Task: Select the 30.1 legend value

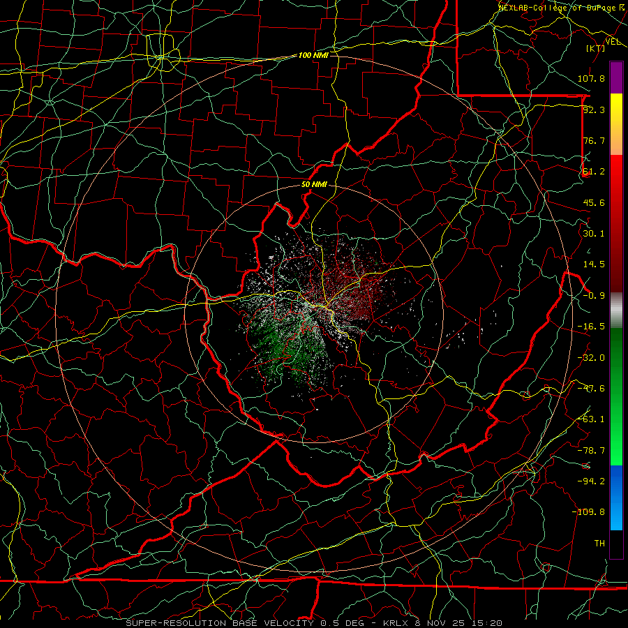Action: click(594, 234)
